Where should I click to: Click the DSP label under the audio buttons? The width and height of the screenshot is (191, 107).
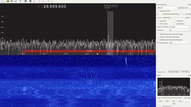[174, 104]
